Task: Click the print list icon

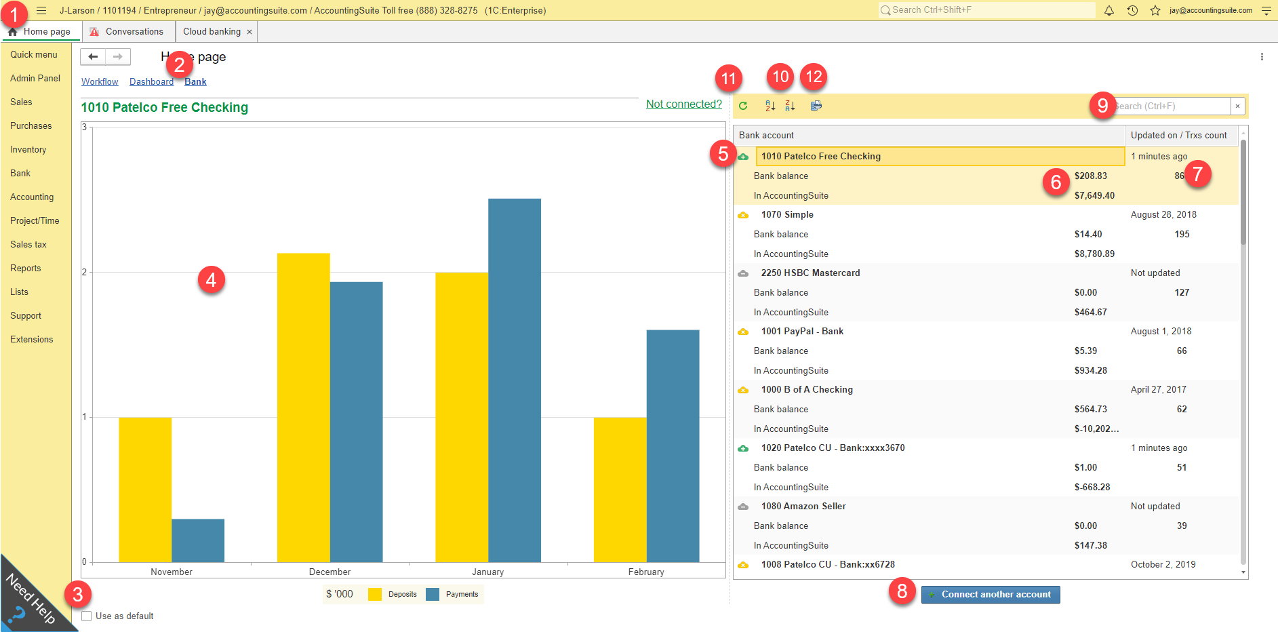Action: point(816,106)
